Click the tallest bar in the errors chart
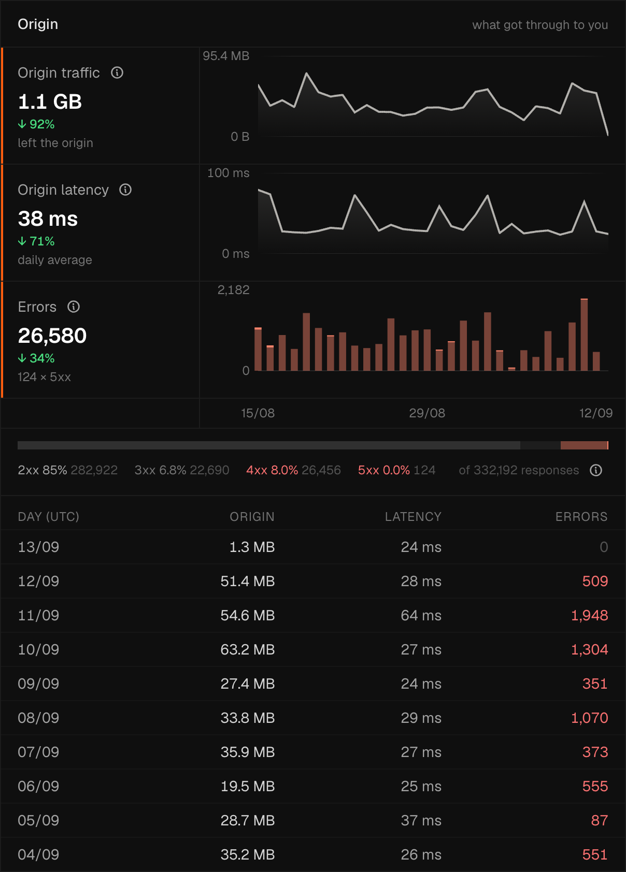Image resolution: width=626 pixels, height=872 pixels. point(584,335)
